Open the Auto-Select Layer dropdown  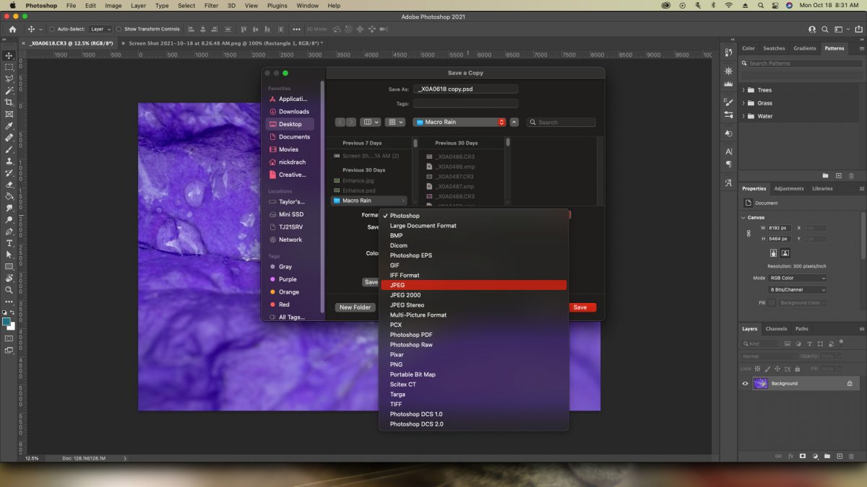(100, 30)
